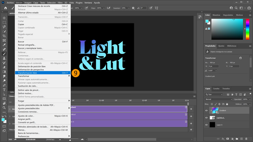Open the Ajustes tab in properties

221,46
